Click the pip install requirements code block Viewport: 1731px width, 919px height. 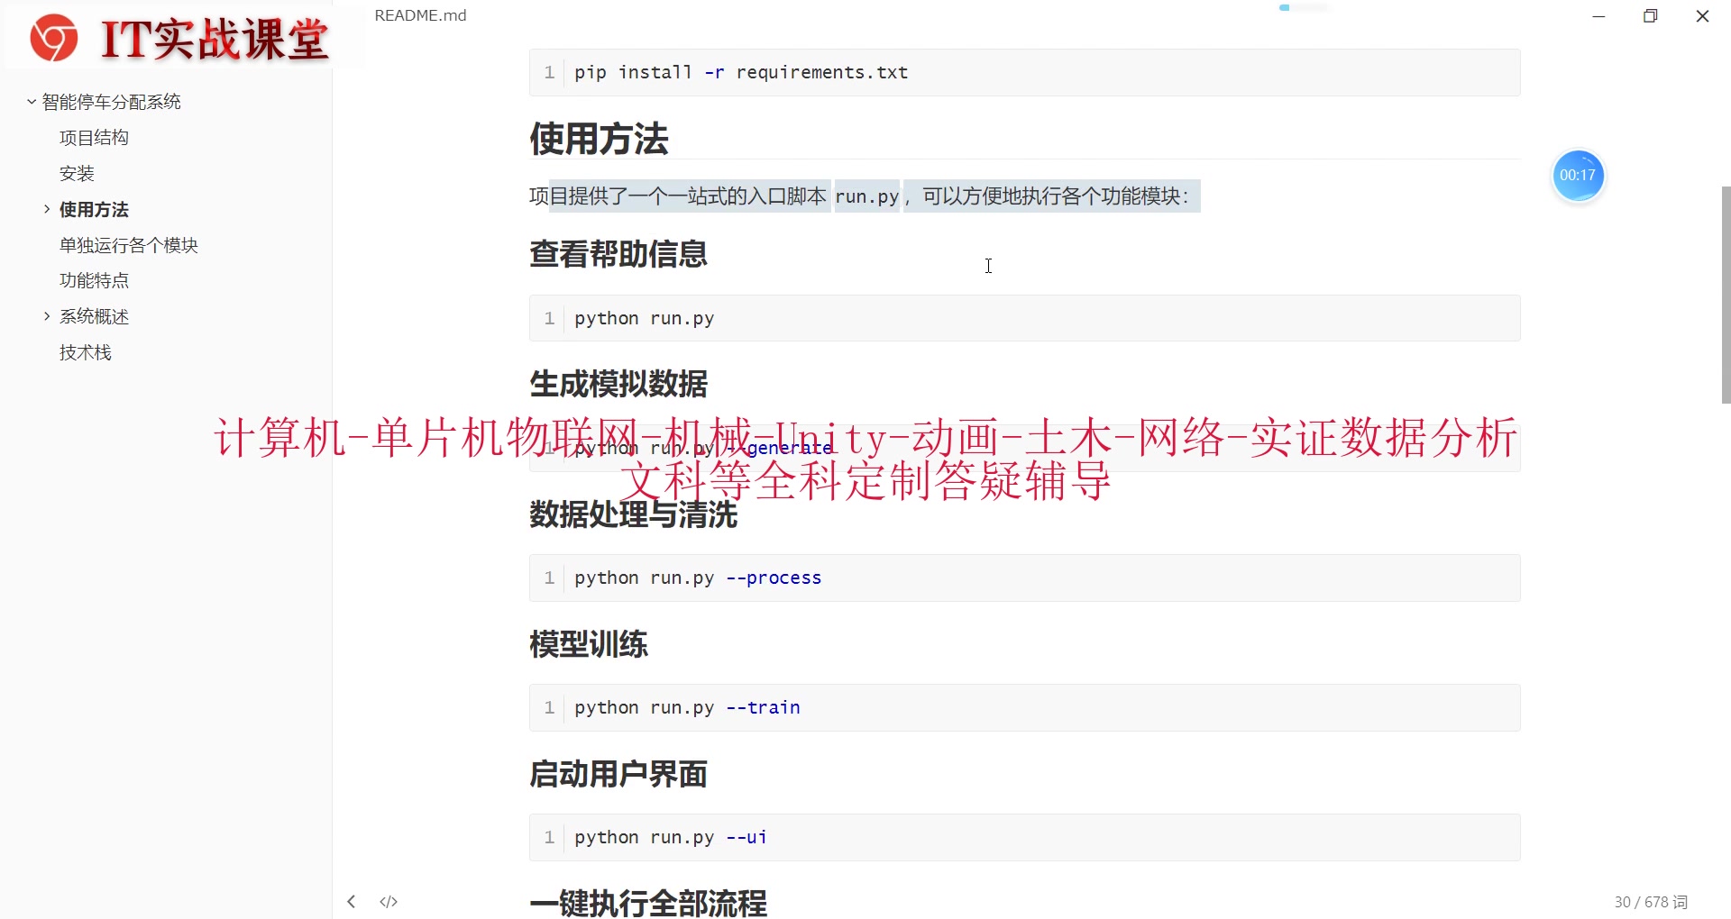tap(1024, 72)
